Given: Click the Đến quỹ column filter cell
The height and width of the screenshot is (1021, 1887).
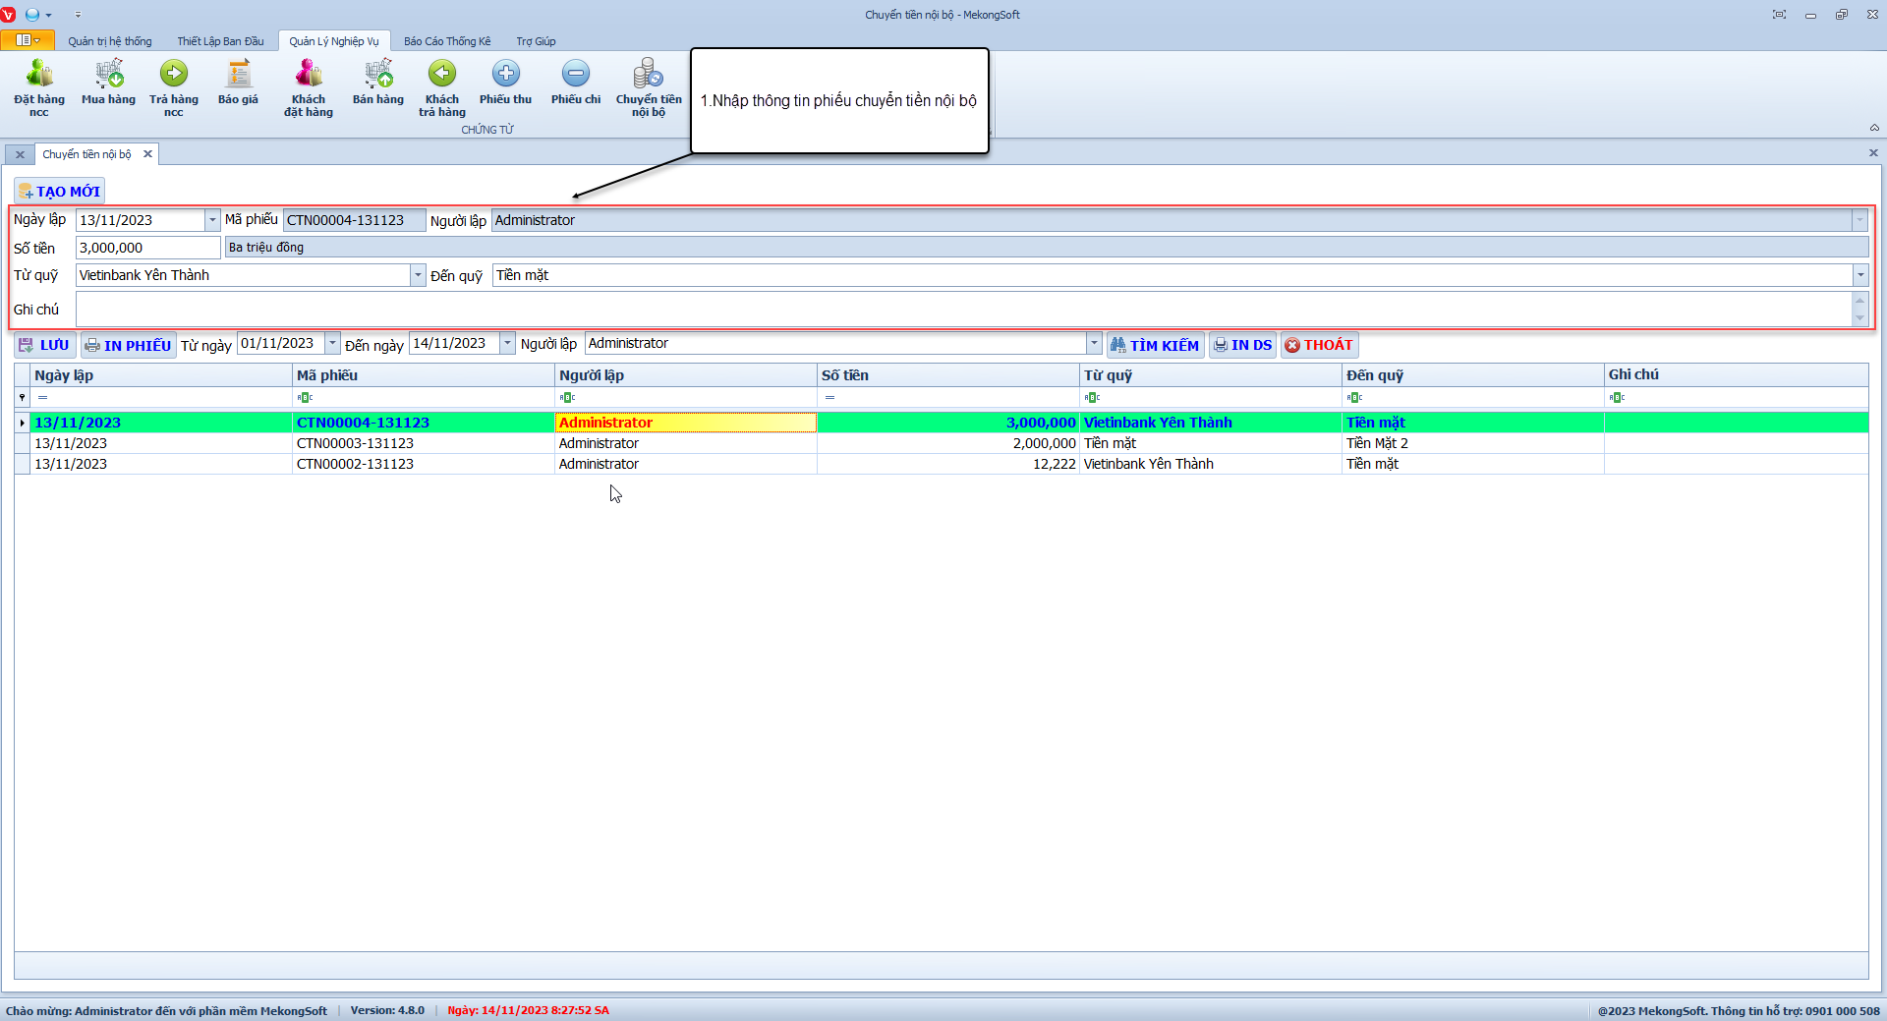Looking at the screenshot, I should (1473, 397).
